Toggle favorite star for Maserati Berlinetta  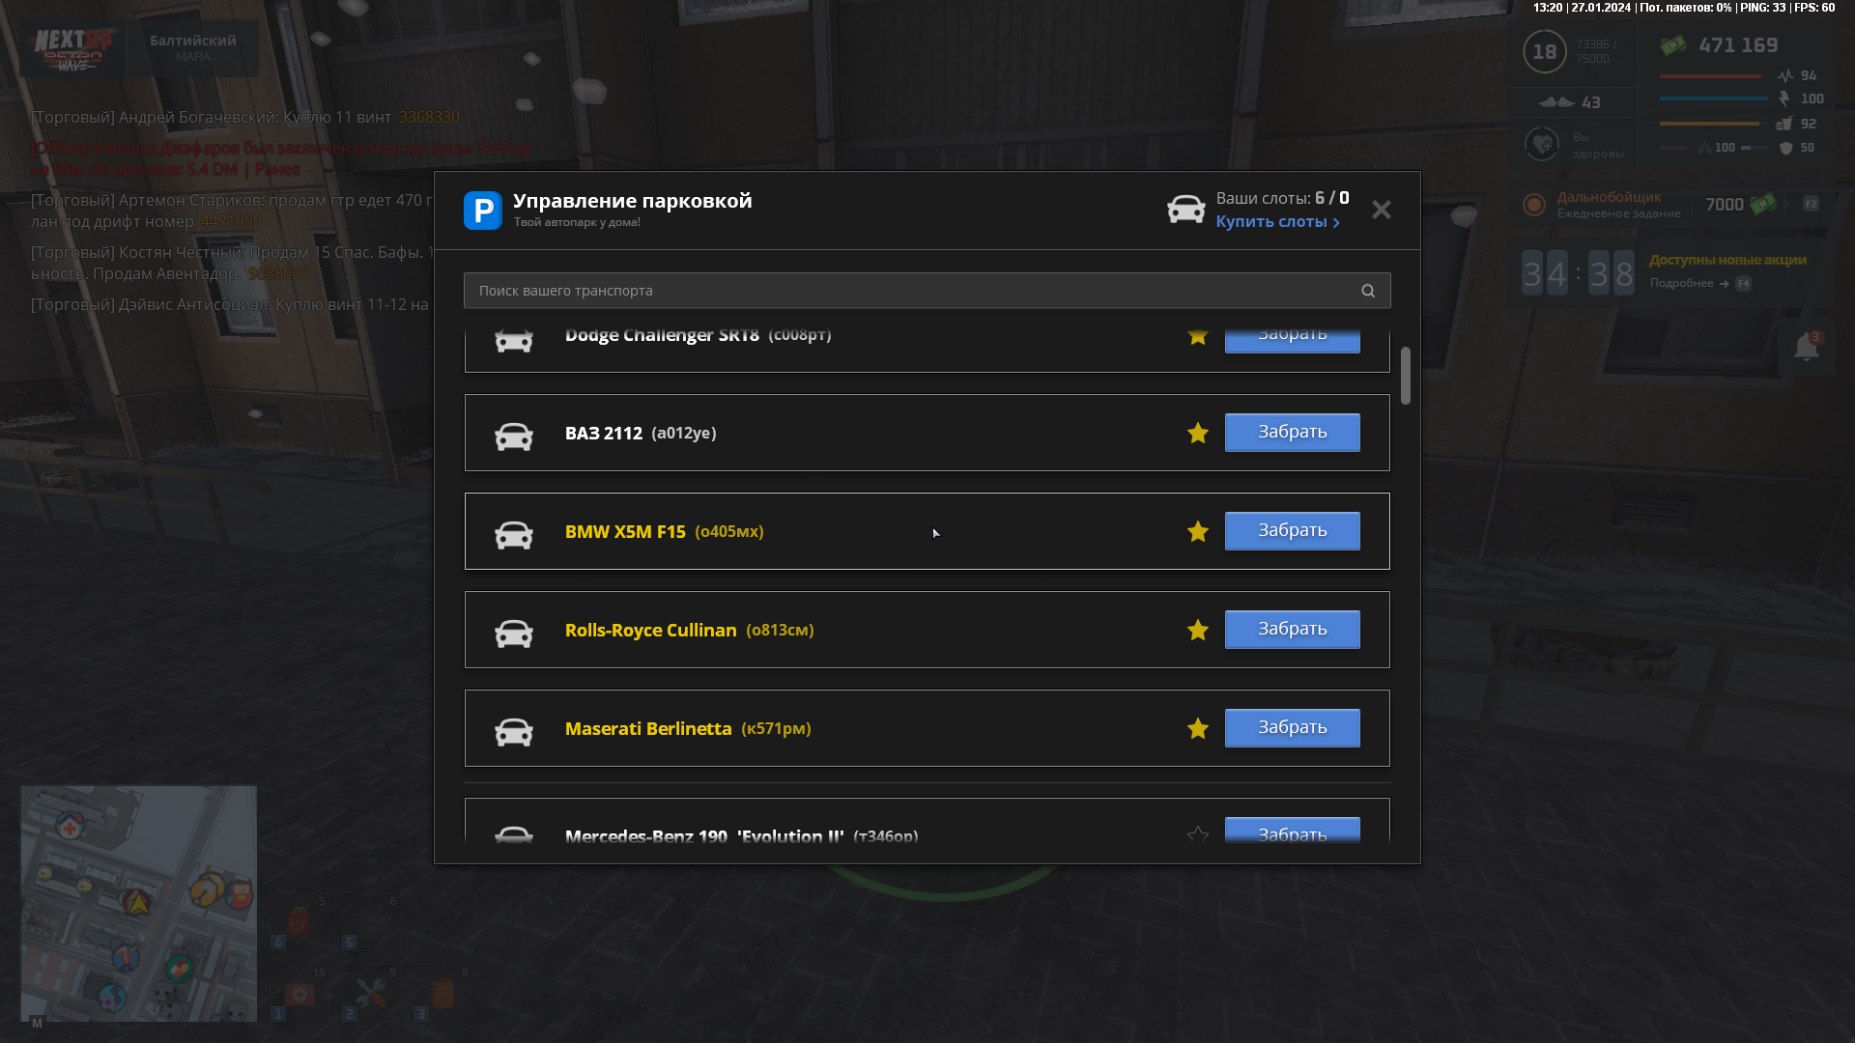[x=1198, y=728]
